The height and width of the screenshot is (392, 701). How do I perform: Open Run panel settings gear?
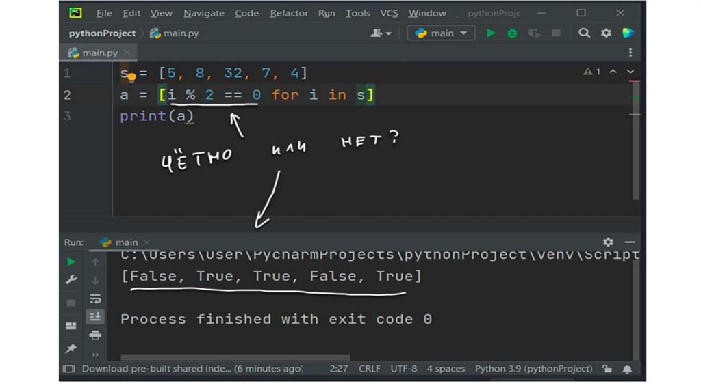click(x=608, y=242)
